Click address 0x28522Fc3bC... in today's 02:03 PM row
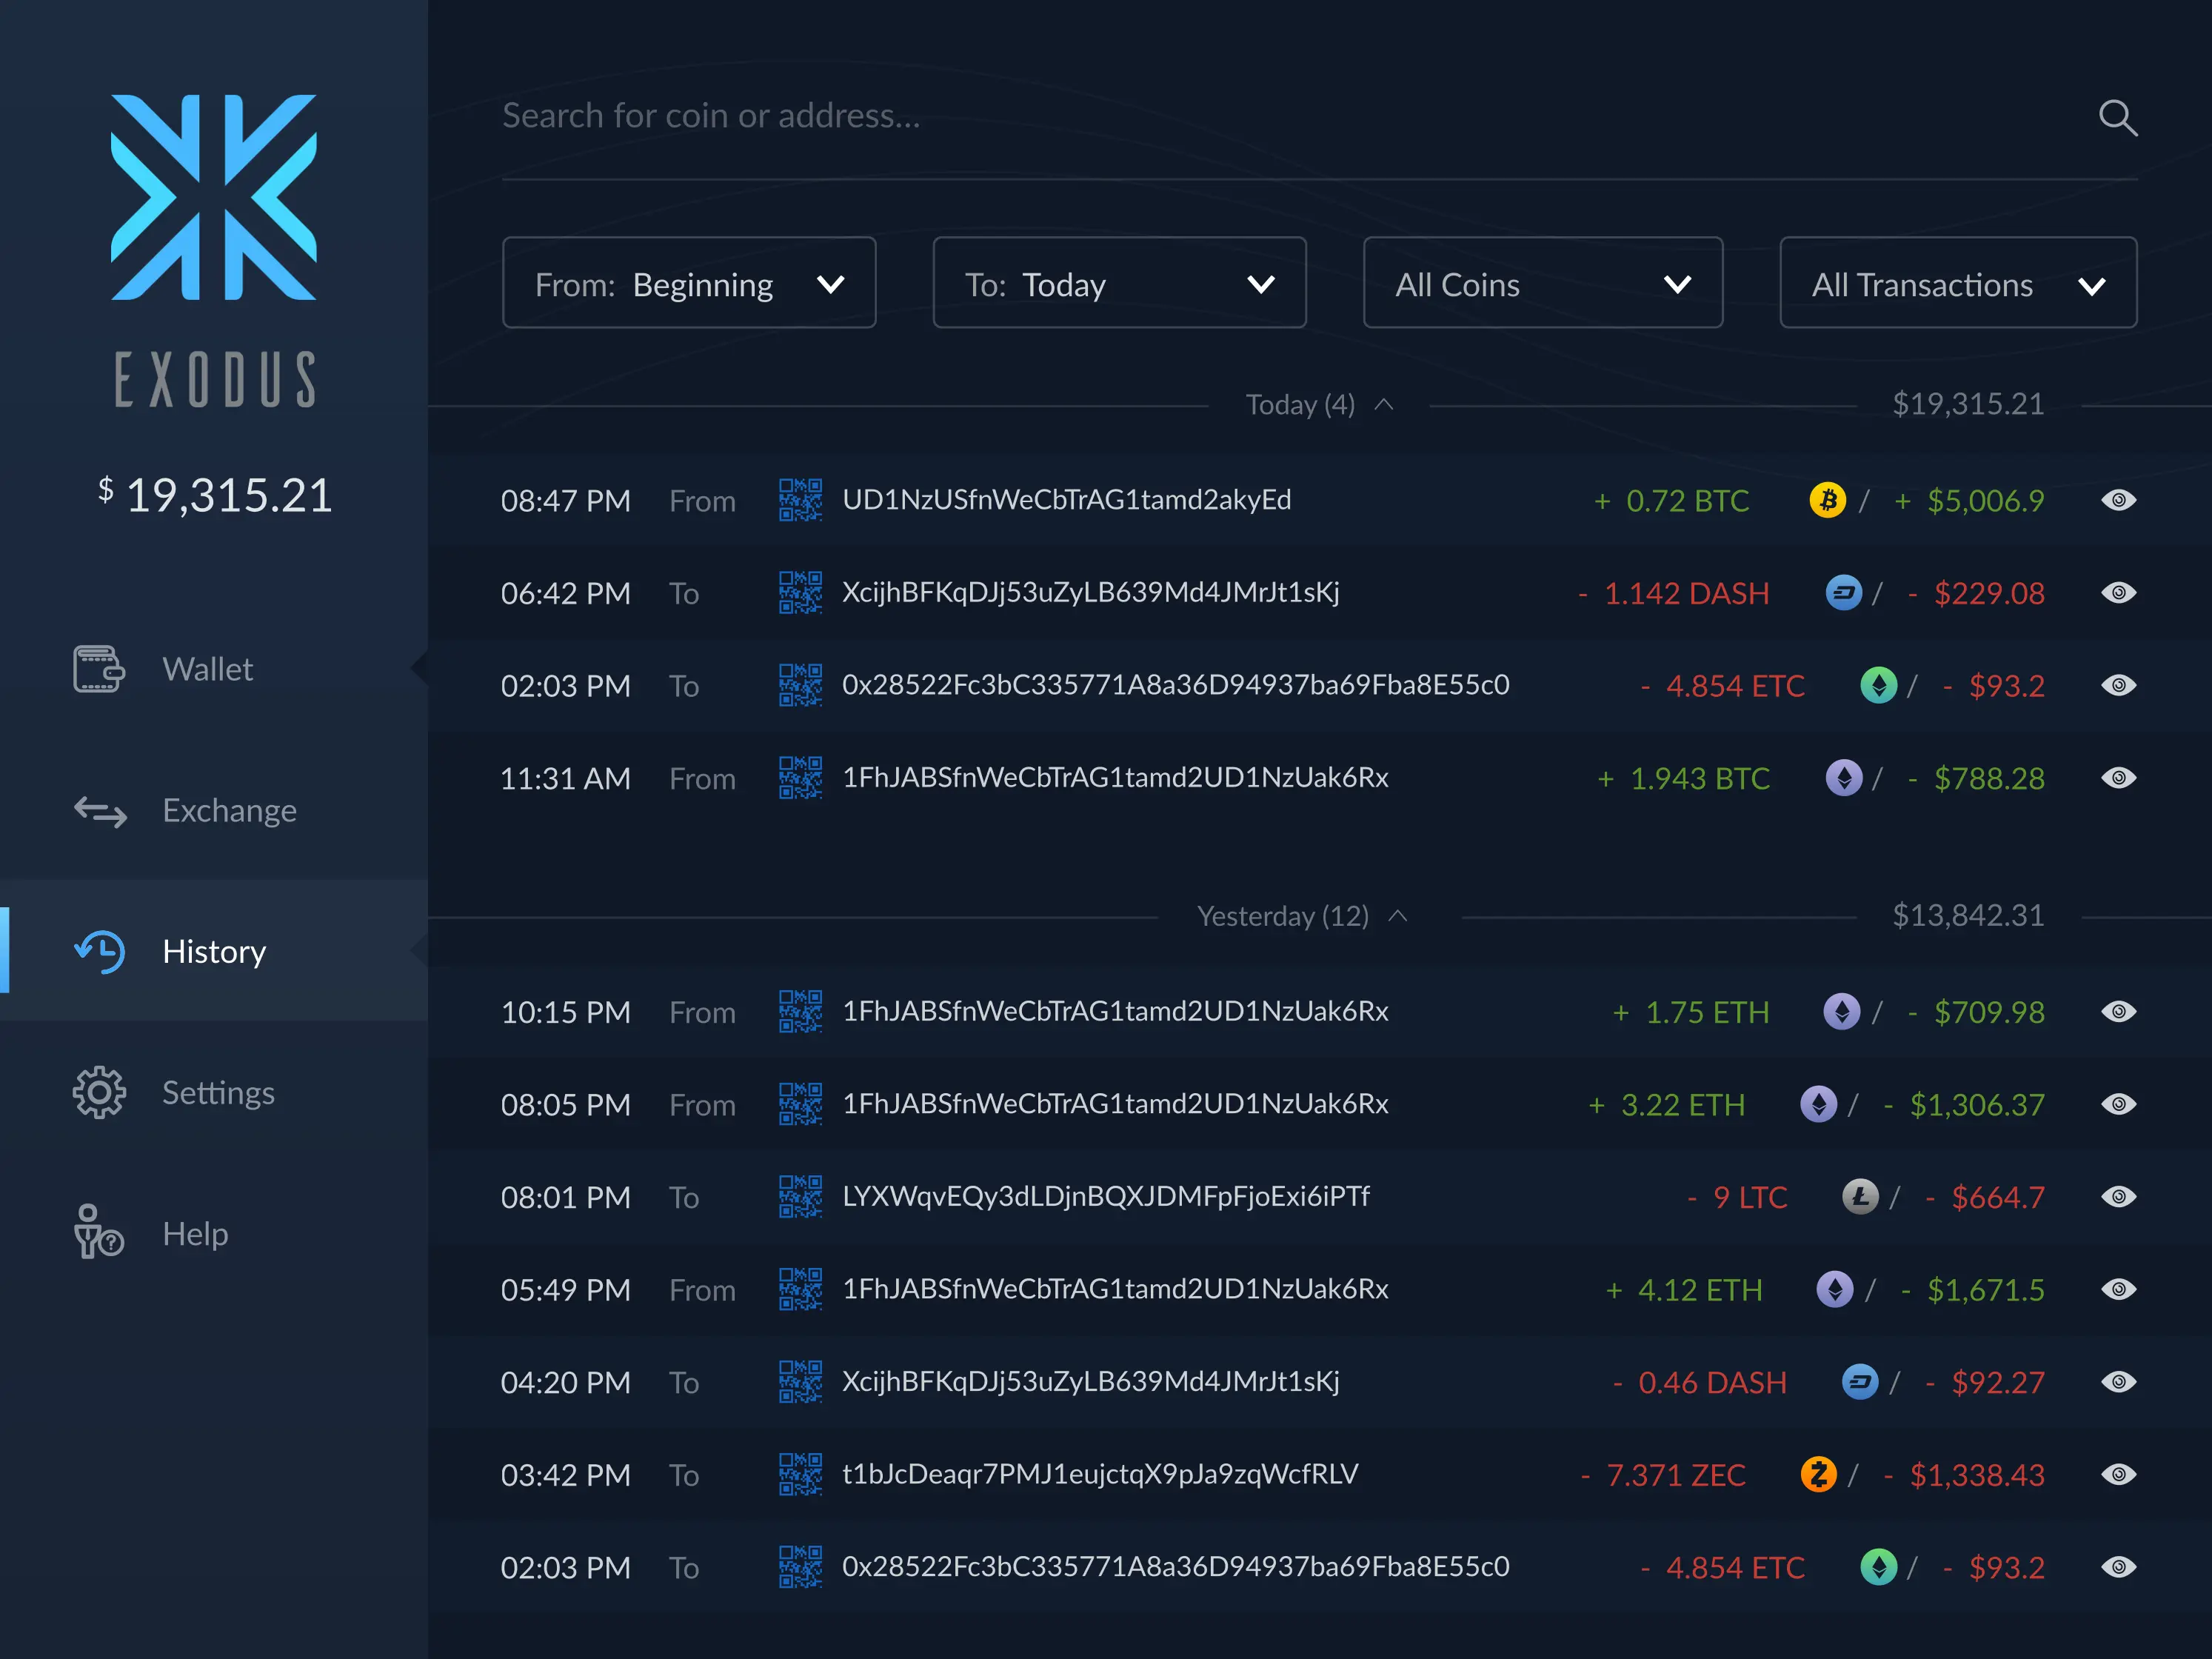The height and width of the screenshot is (1659, 2212). point(1176,685)
